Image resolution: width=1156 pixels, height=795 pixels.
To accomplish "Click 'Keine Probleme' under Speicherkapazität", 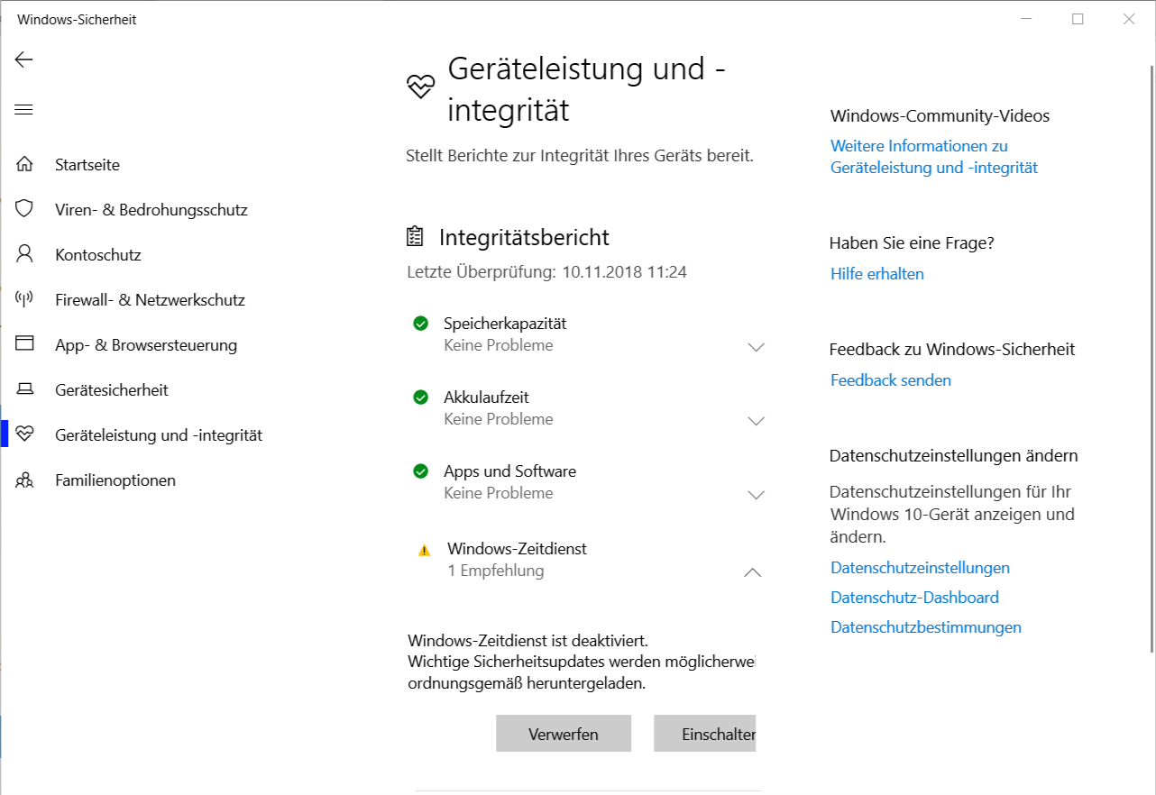I will [499, 345].
